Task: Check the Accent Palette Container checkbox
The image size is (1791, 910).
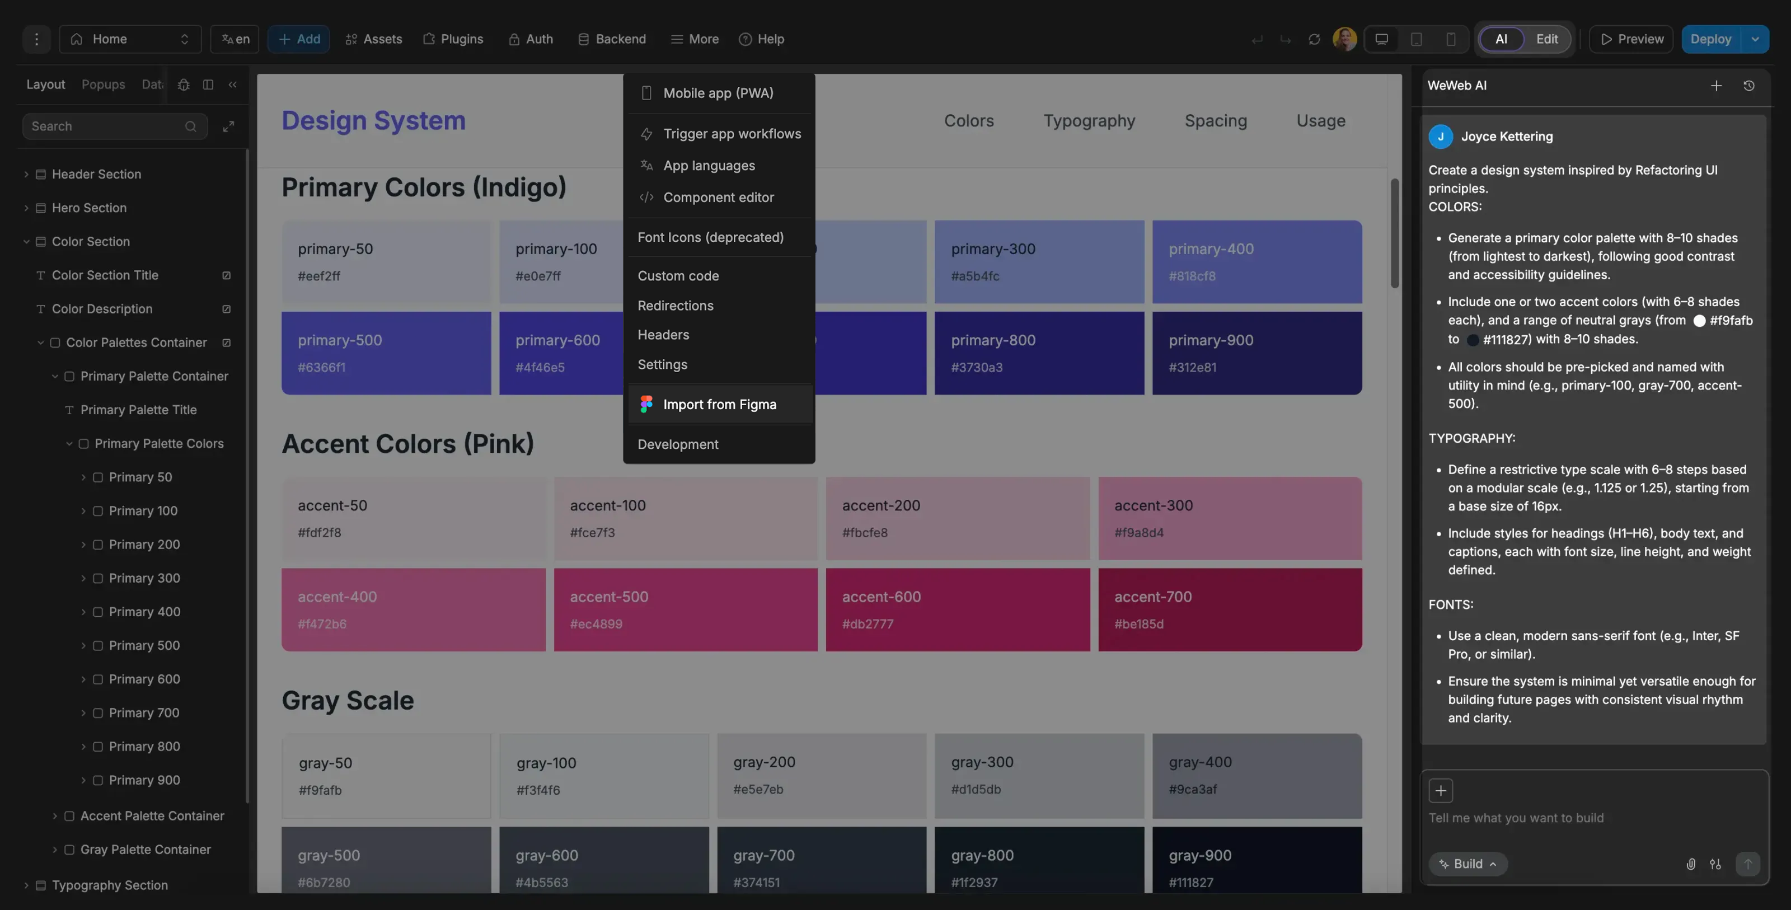Action: click(69, 815)
